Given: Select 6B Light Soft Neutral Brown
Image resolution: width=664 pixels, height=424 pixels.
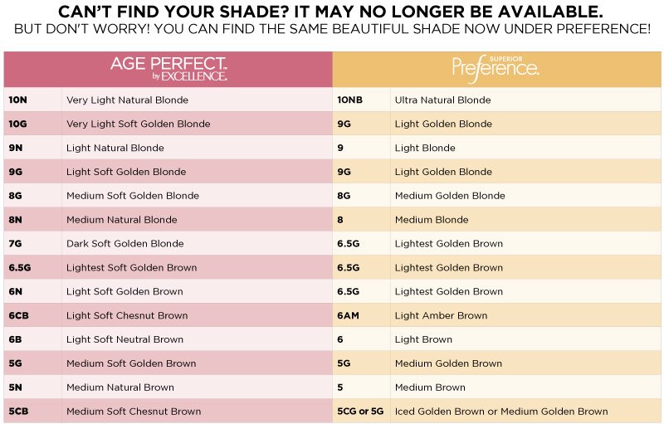Looking at the screenshot, I should pyautogui.click(x=168, y=339).
